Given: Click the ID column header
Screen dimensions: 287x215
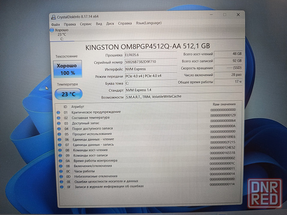Looking at the screenshot, I should [x=66, y=107].
